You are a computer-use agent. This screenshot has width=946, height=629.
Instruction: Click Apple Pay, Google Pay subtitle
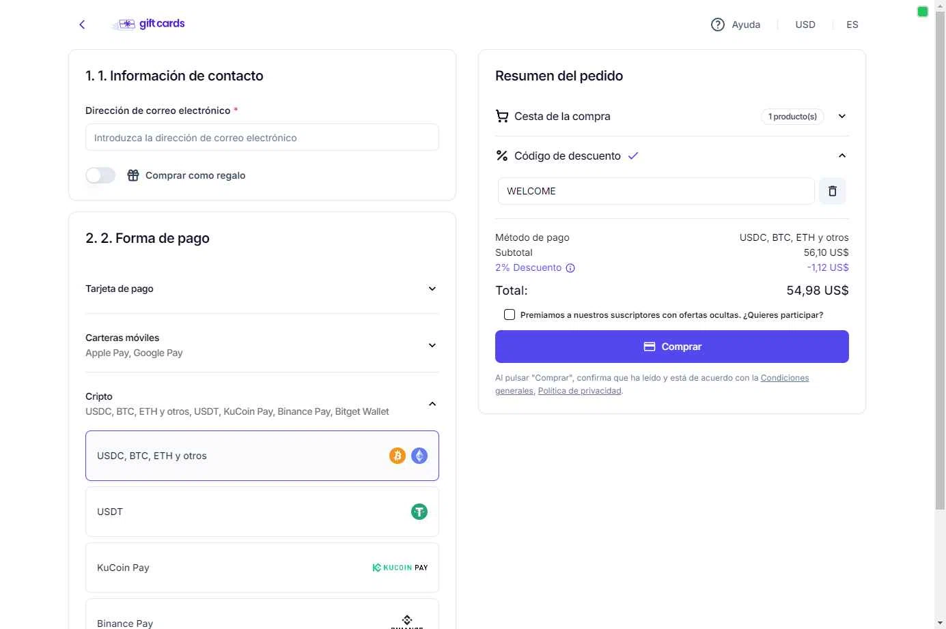[x=134, y=353]
